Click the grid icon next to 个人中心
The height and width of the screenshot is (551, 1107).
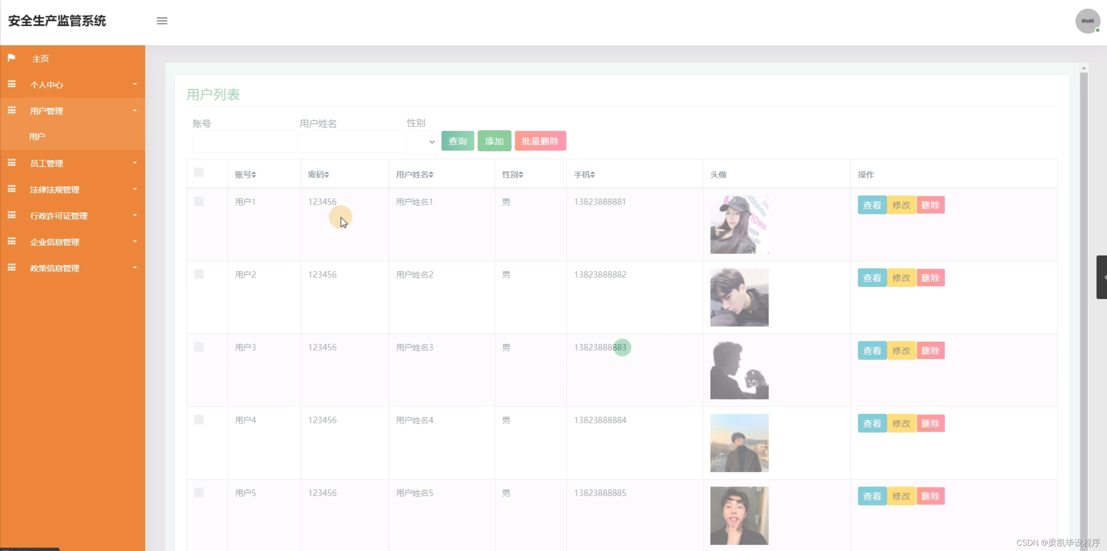(12, 84)
